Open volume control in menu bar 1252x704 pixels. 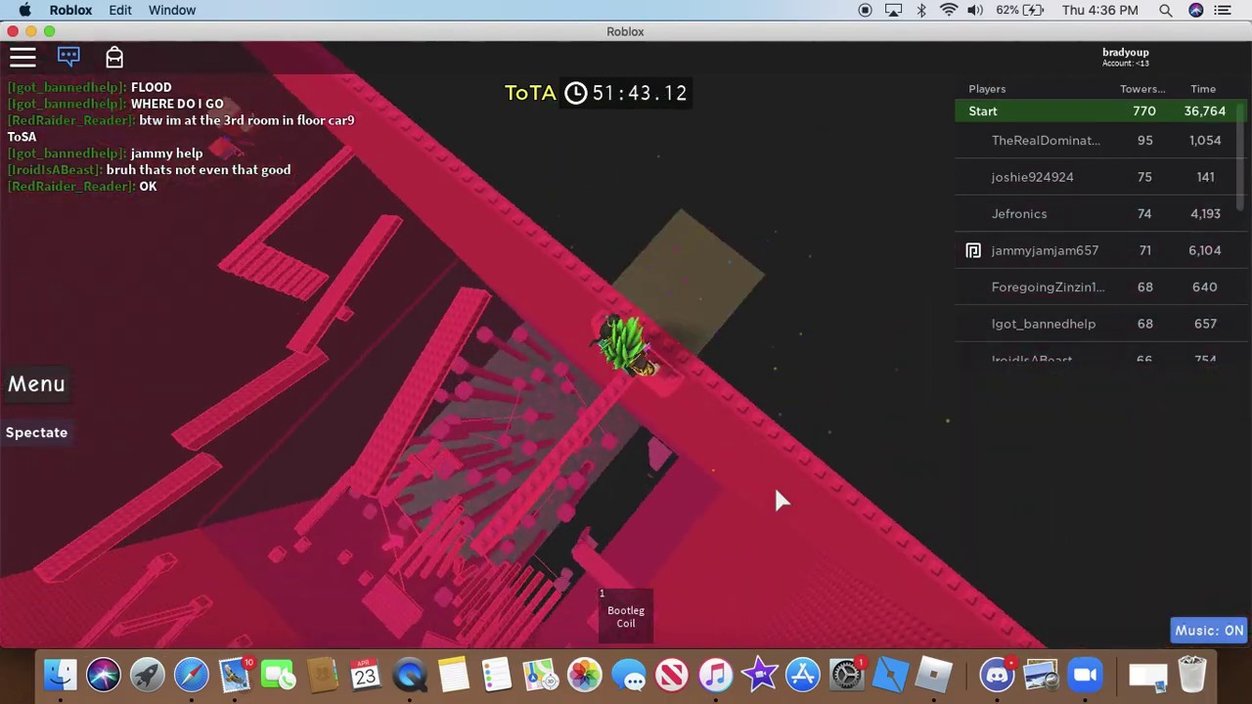pyautogui.click(x=975, y=10)
